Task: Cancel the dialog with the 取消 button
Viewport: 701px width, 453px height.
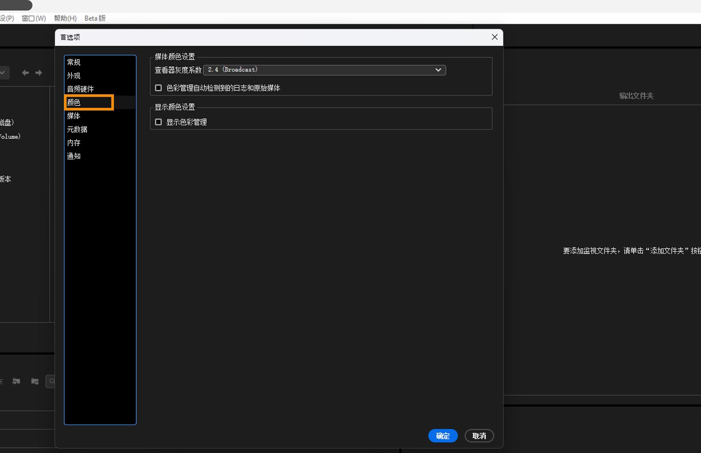Action: [479, 435]
